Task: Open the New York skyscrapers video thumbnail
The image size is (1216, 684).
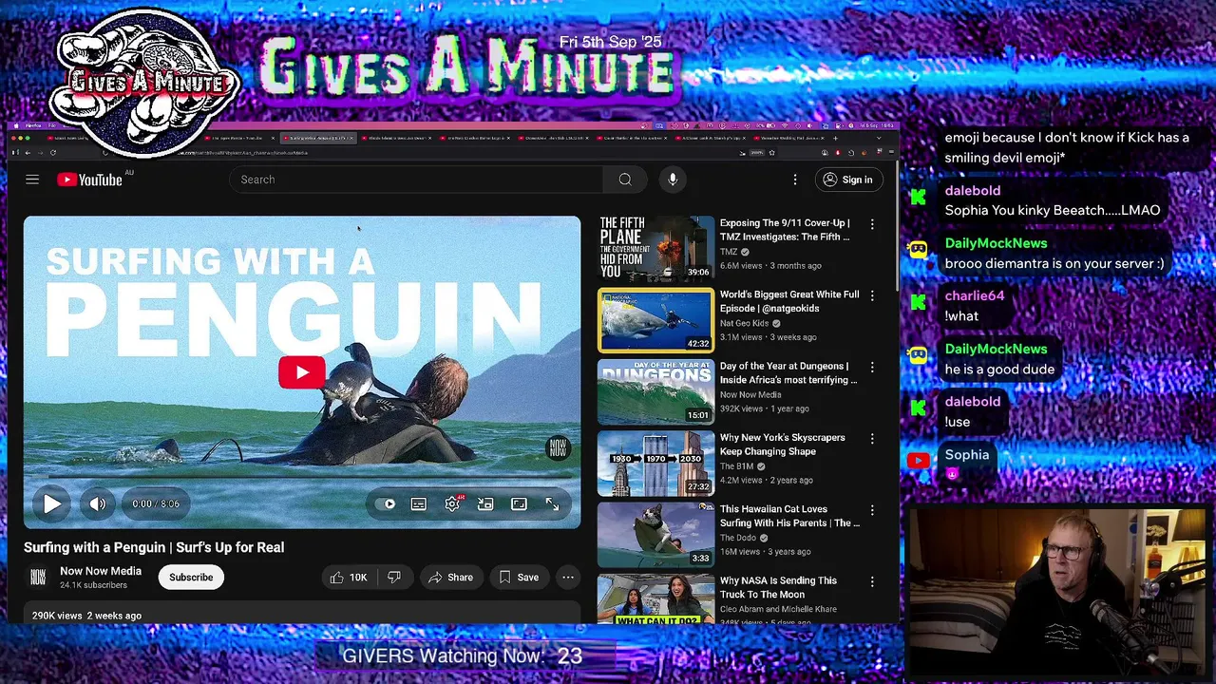Action: [655, 464]
